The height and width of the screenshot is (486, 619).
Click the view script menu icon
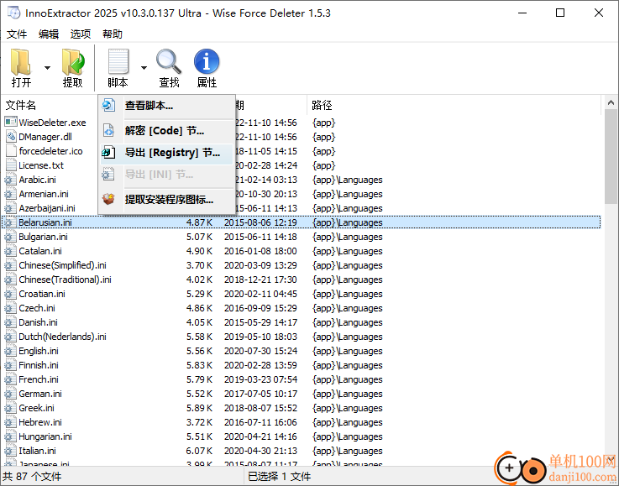coord(108,105)
